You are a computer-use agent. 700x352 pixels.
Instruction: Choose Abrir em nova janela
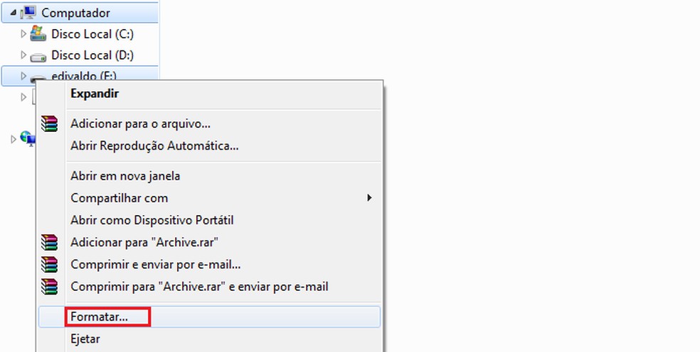pyautogui.click(x=209, y=176)
